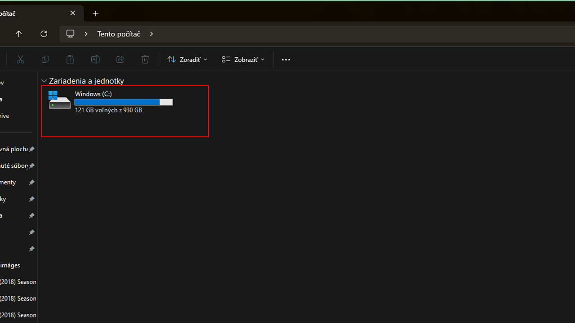Screen dimensions: 575x323
Task: Select the Windows (C:) drive icon
Action: (x=59, y=100)
